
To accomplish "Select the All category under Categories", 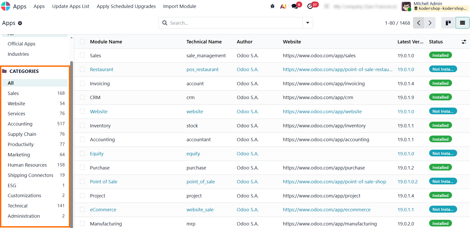I will tap(35, 83).
